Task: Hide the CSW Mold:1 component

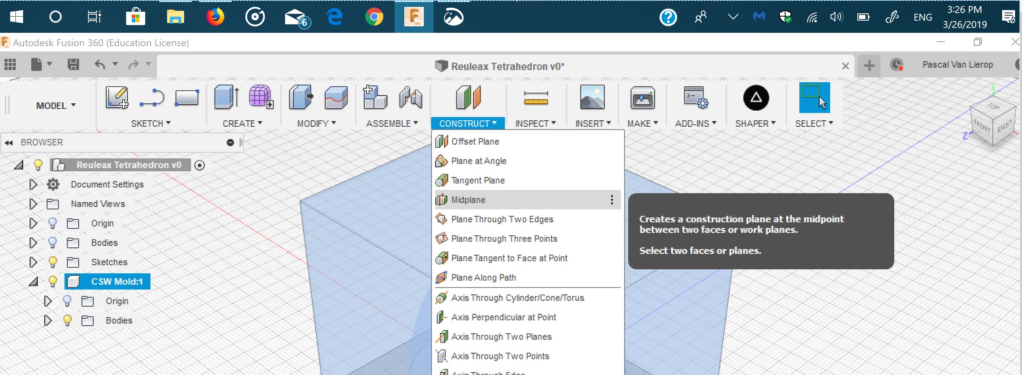Action: 52,281
